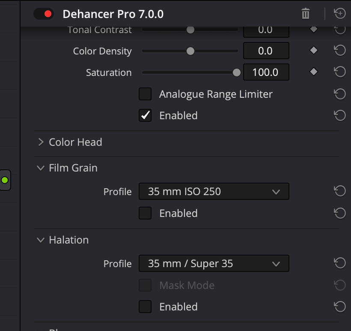Toggle the Dehancer Pro effect off

click(43, 14)
